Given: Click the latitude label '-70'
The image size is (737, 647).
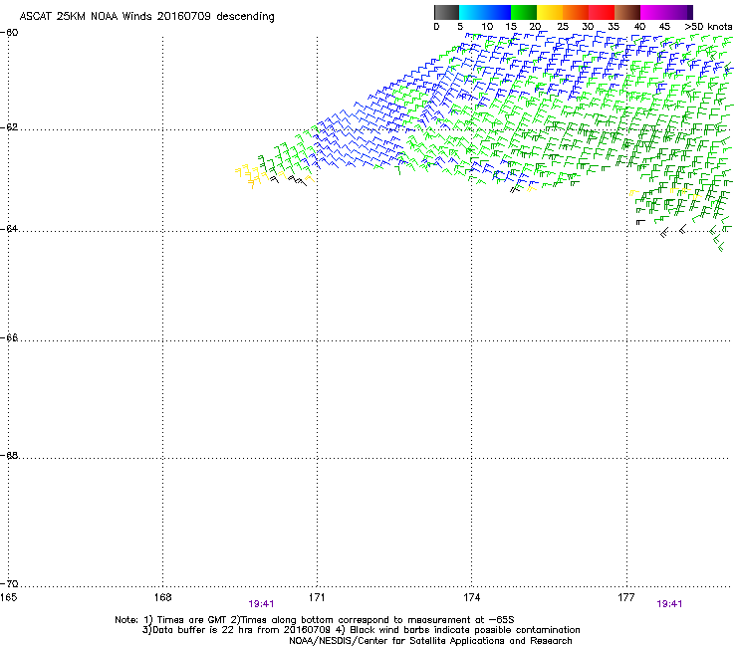Looking at the screenshot, I should point(9,584).
